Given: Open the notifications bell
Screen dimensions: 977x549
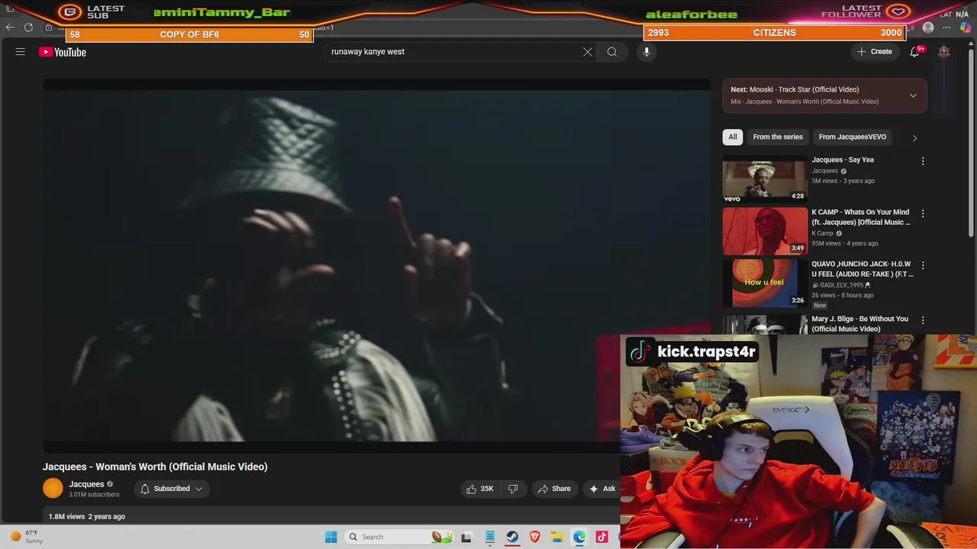Looking at the screenshot, I should (x=914, y=52).
